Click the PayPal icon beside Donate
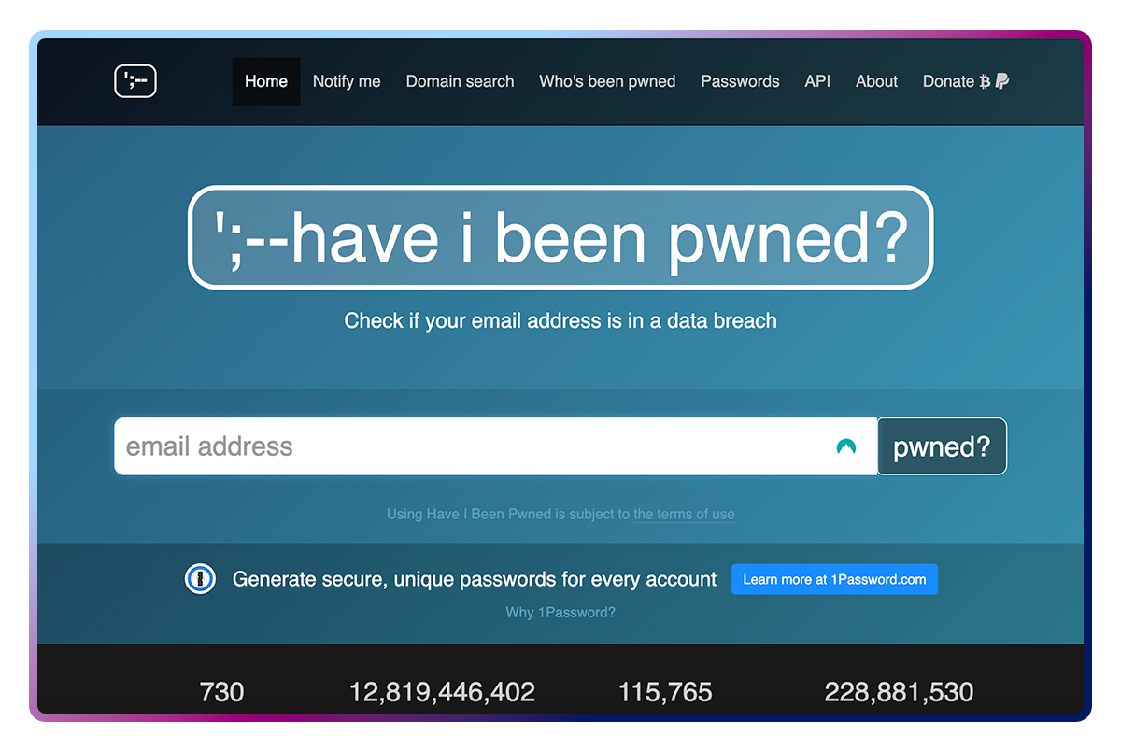This screenshot has width=1121, height=750. pos(1001,81)
